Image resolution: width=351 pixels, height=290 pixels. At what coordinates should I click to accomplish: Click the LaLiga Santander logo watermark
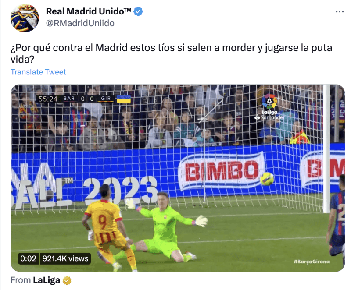(269, 107)
